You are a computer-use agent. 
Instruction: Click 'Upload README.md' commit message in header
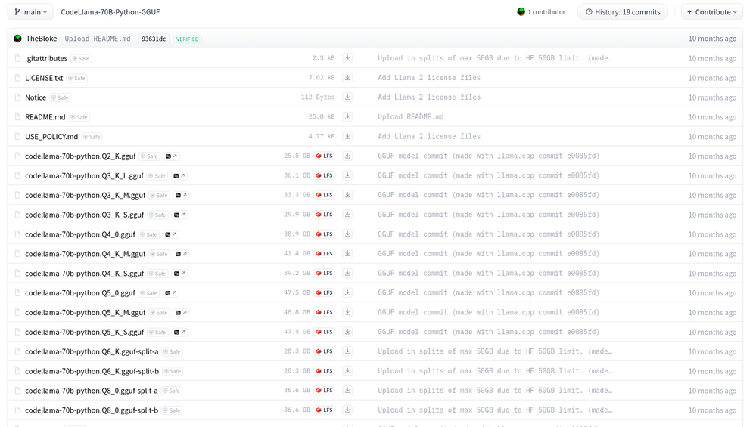coord(98,39)
